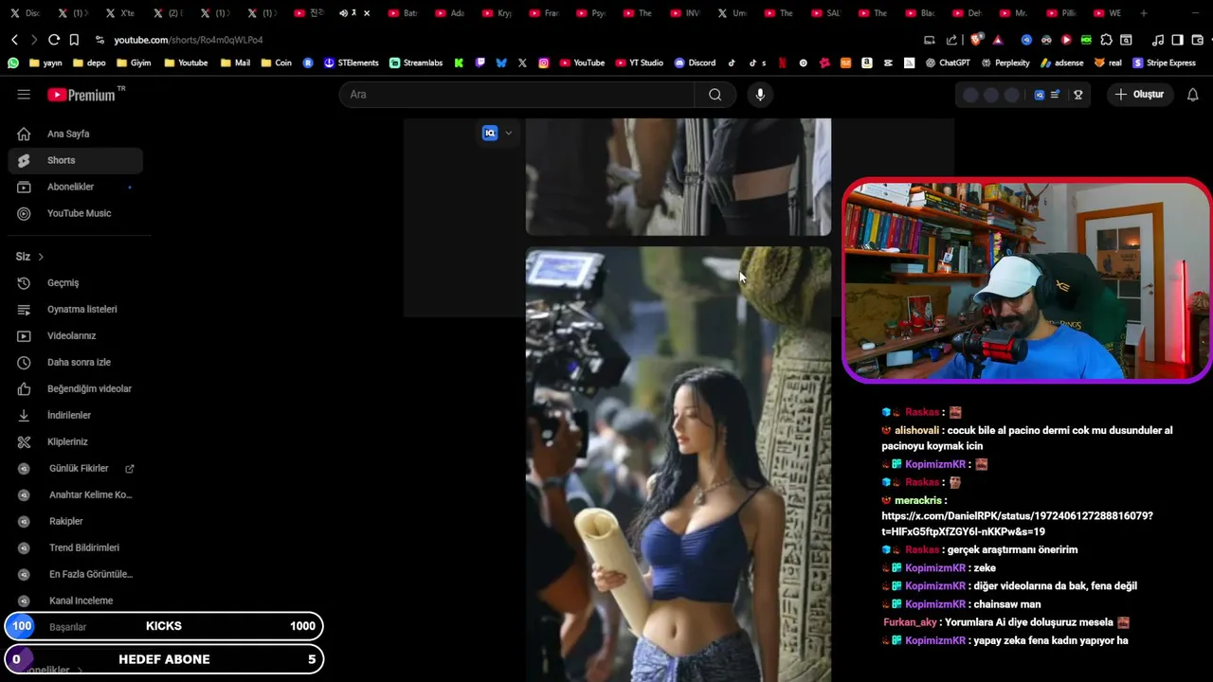Open the Streamlabs bookmark
1213x682 pixels.
click(416, 63)
